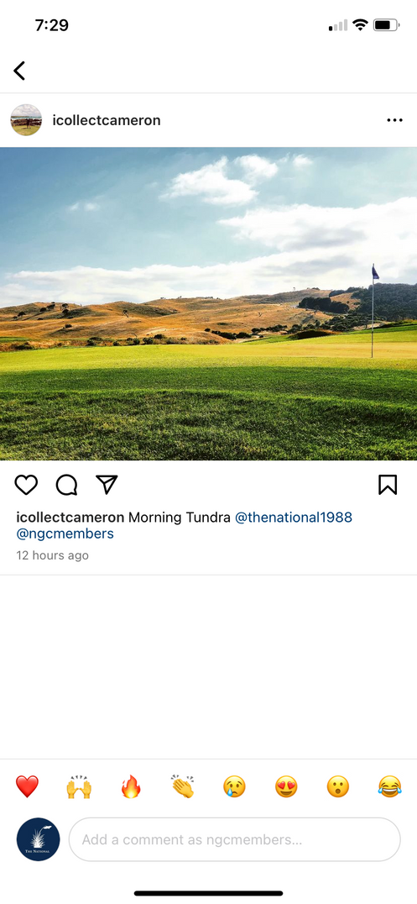Open @thenational1988 mention link
Viewport: 417px width, 904px height.
click(294, 518)
